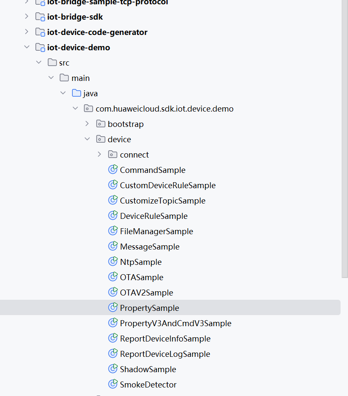This screenshot has height=396, width=348.
Task: Click the OTAV2Sample class icon
Action: (x=113, y=292)
